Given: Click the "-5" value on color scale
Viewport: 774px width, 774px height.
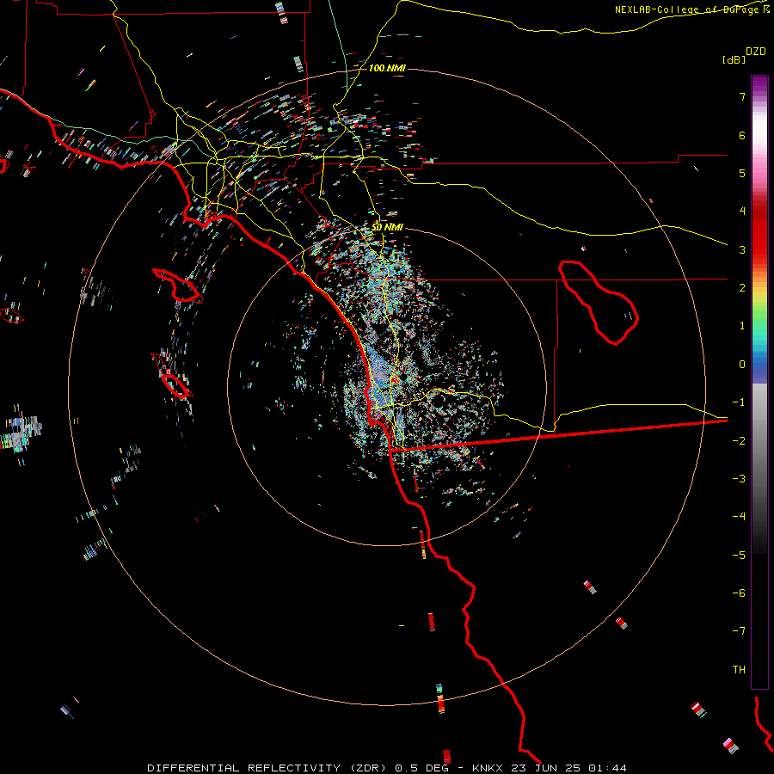Looking at the screenshot, I should tap(739, 556).
